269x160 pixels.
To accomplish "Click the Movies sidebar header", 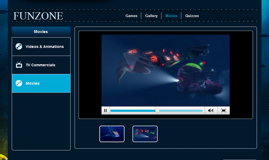I will [41, 32].
